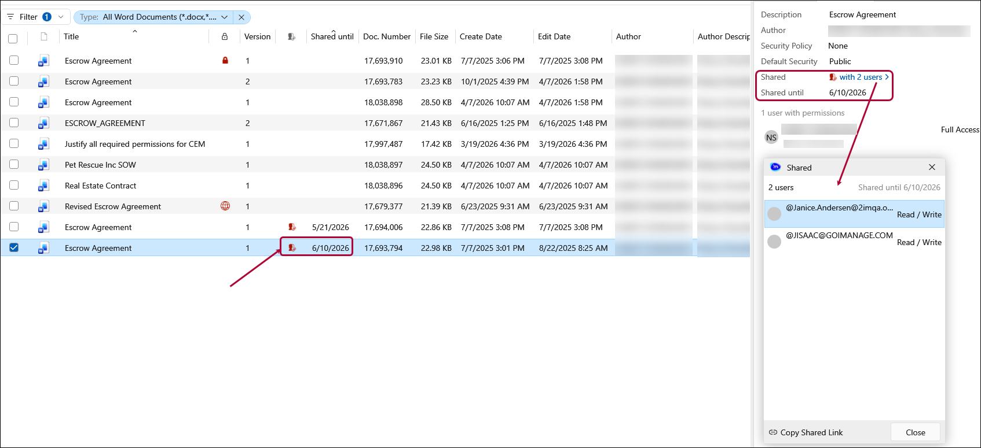Image resolution: width=981 pixels, height=448 pixels.
Task: Sort by Shared until column
Action: point(332,36)
